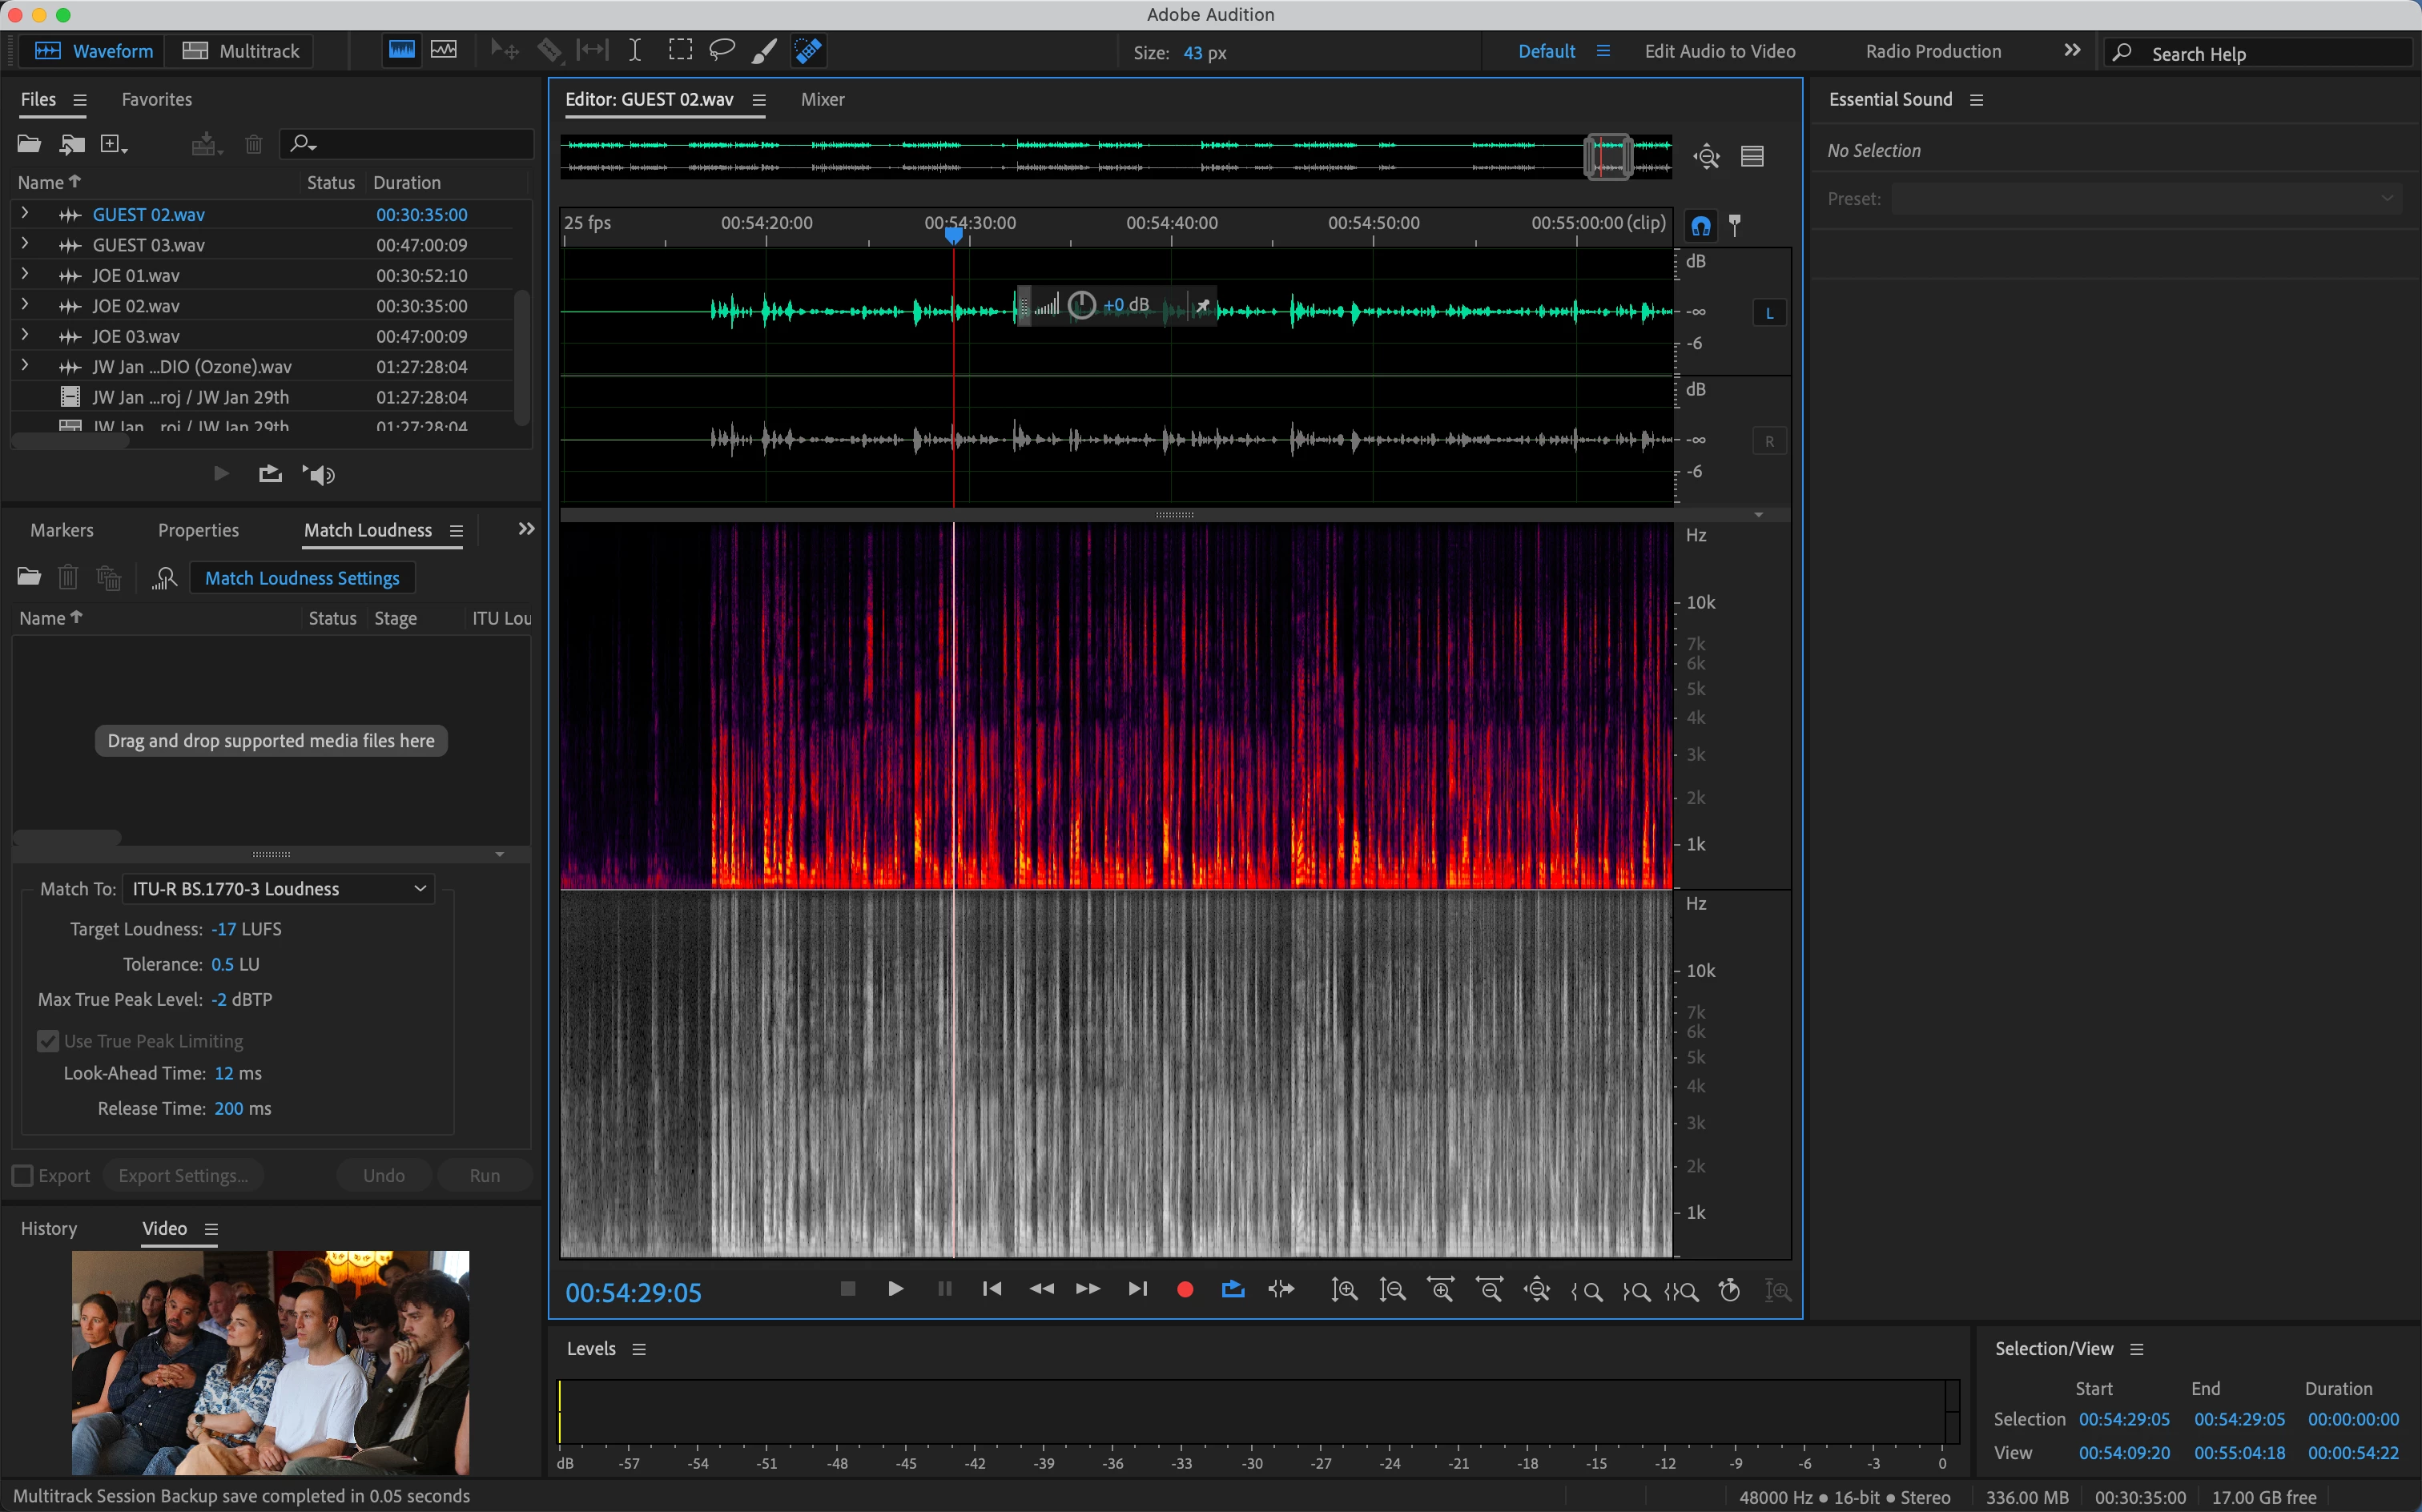Image resolution: width=2422 pixels, height=1512 pixels.
Task: Enable the Export checkbox
Action: pos(23,1176)
